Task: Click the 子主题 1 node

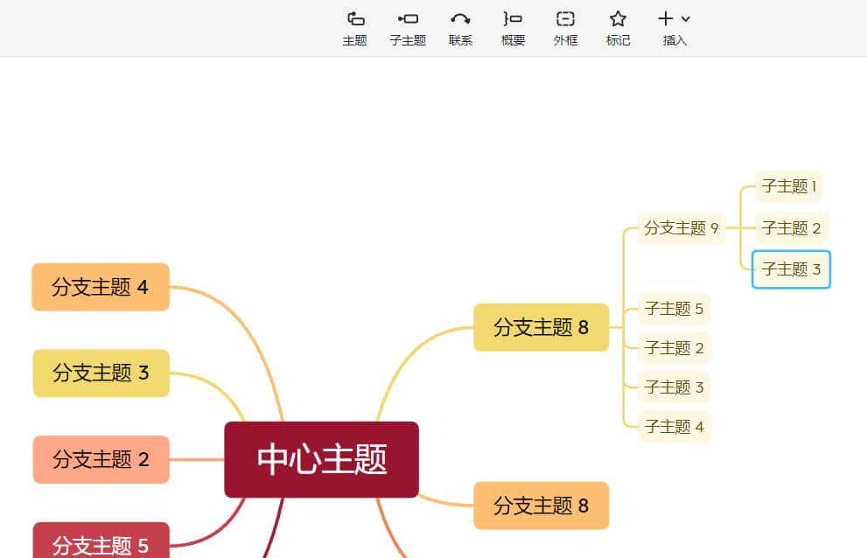Action: pyautogui.click(x=788, y=187)
